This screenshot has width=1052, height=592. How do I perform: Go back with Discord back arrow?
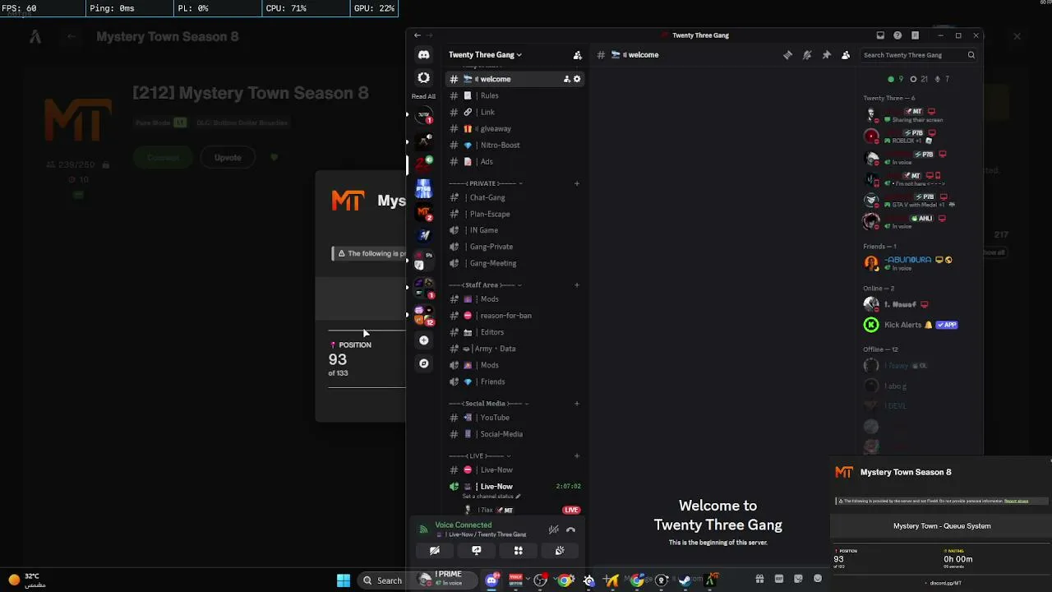(418, 35)
